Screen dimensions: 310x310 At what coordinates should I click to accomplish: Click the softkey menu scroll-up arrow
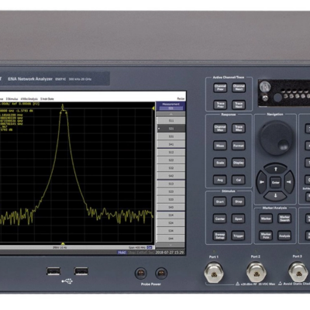pos(171,114)
